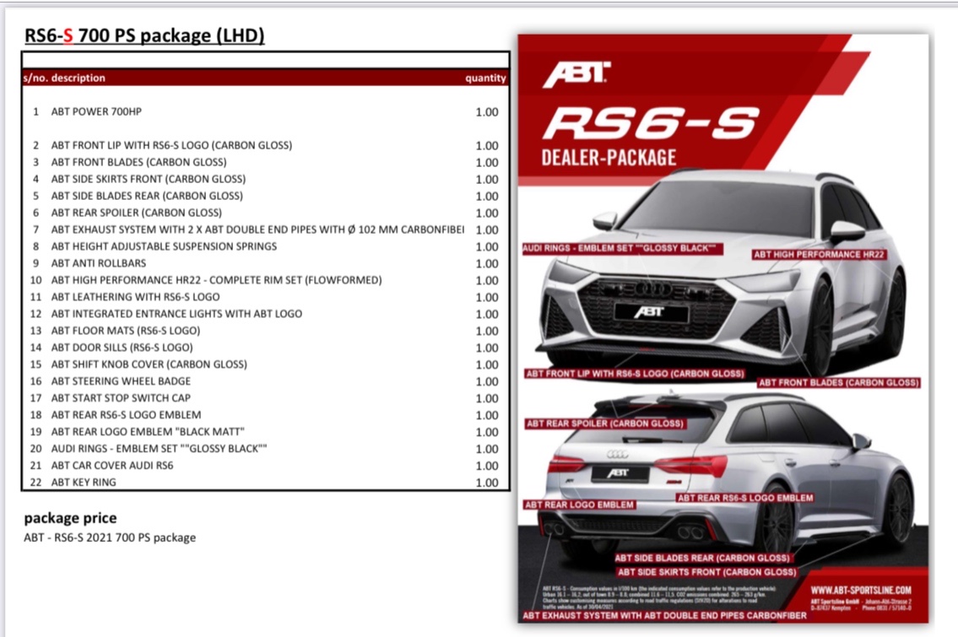Click quantity 1.00 in ABT KEY RING row

tap(487, 483)
